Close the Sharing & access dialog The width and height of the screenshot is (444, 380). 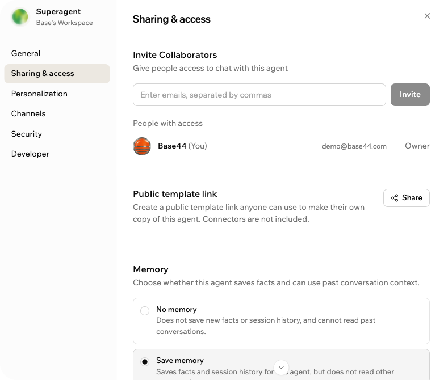(x=427, y=16)
